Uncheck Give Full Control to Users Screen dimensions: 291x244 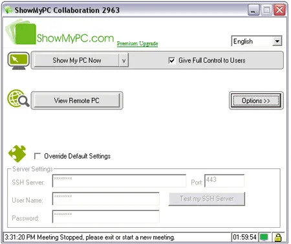pos(171,61)
